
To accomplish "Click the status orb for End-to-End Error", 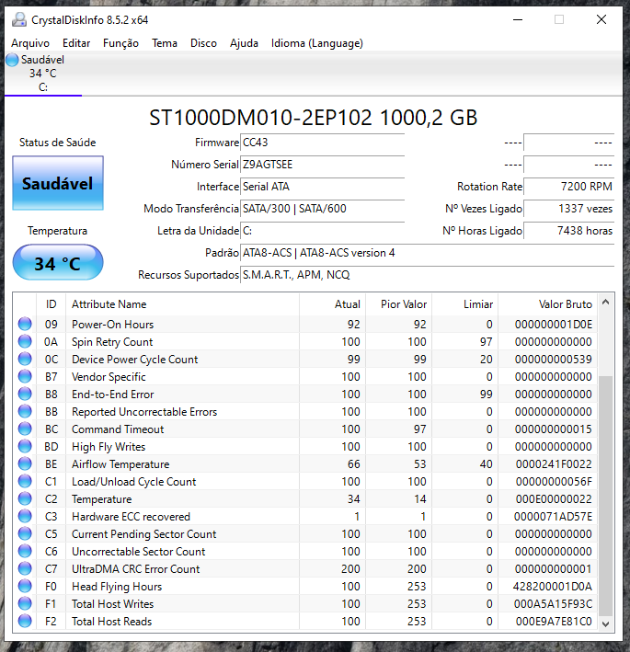I will (x=25, y=394).
